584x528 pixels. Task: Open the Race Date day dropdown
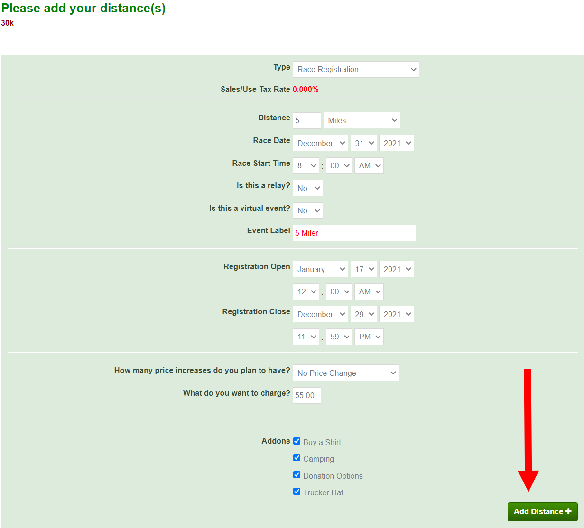[x=363, y=143]
